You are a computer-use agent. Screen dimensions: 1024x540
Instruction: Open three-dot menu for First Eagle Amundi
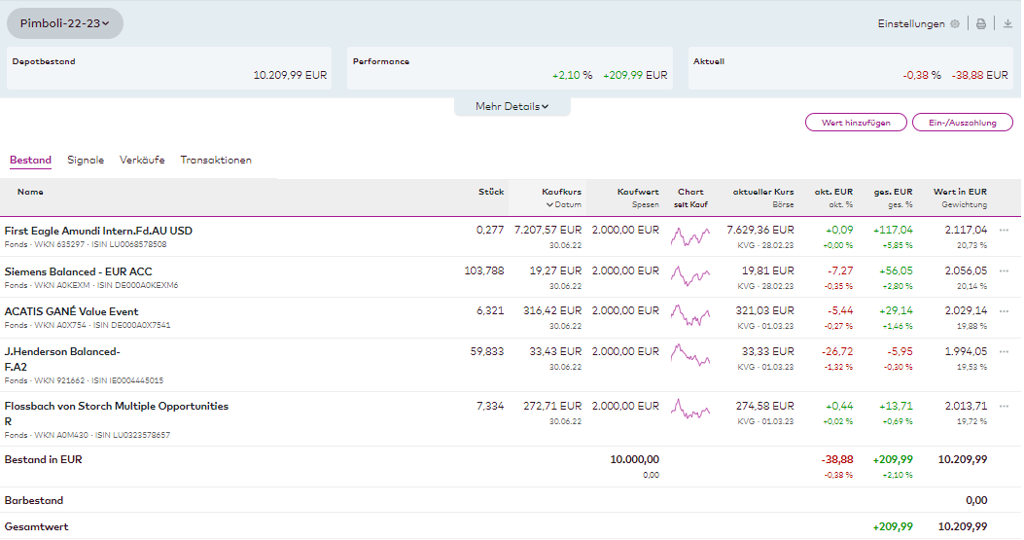click(x=1005, y=231)
